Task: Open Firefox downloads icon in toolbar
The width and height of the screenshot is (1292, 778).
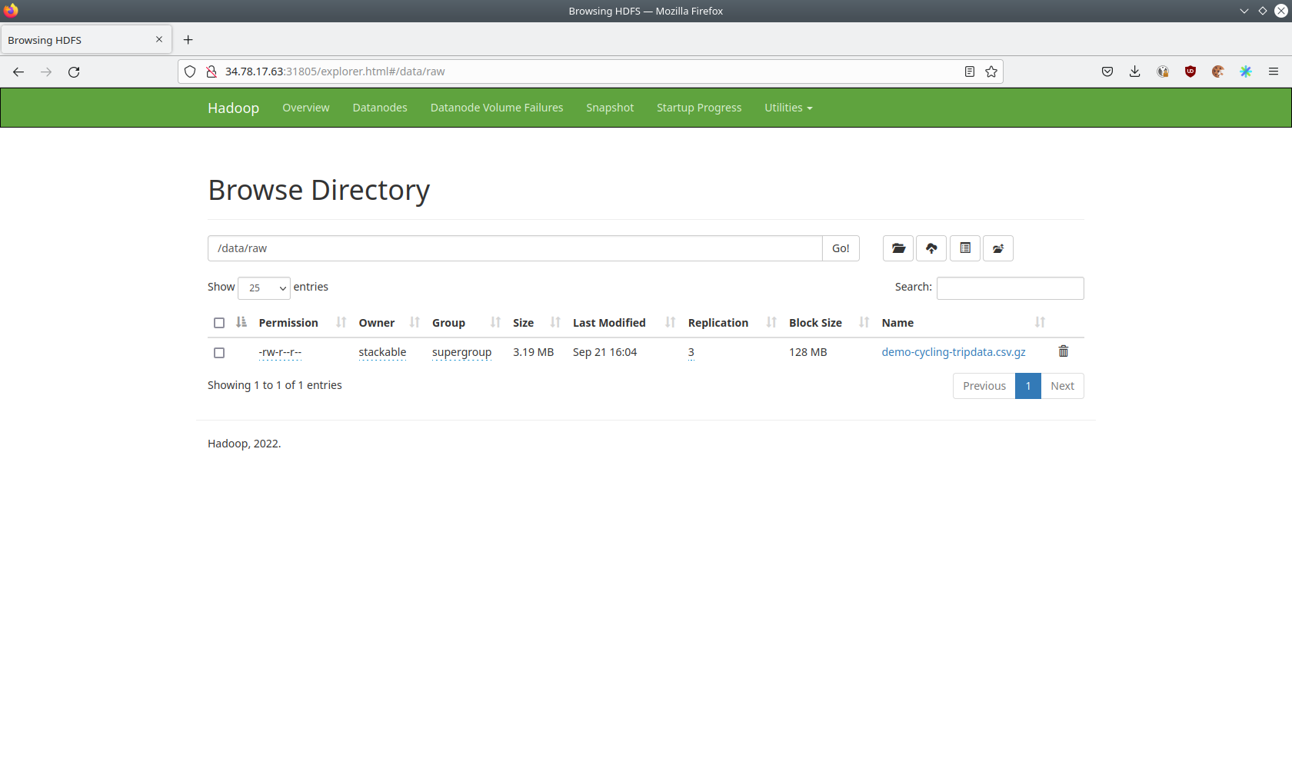Action: [x=1134, y=71]
